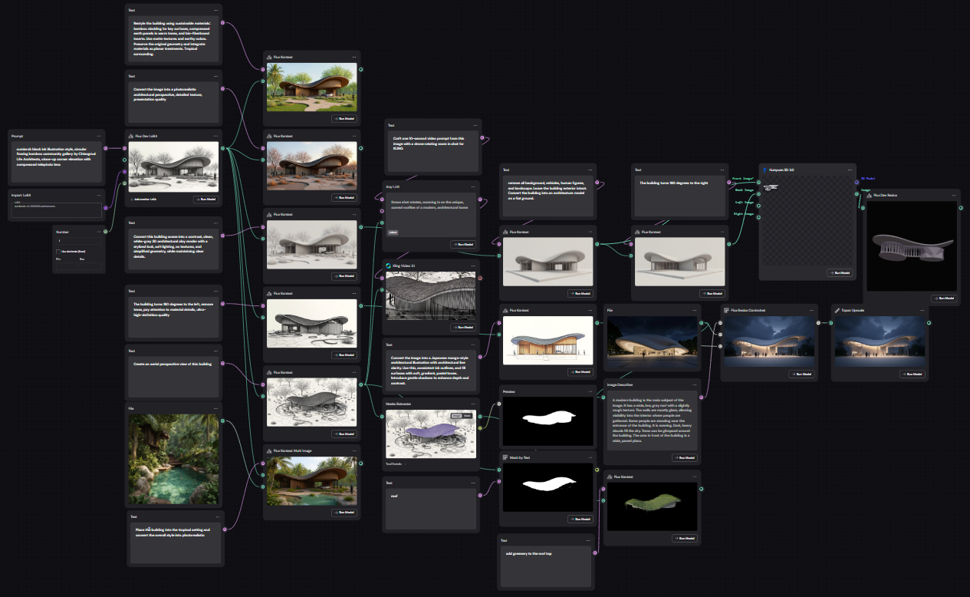The width and height of the screenshot is (970, 597).
Task: Click the Hunyuan 3D 2.0 node icon
Action: [x=764, y=170]
